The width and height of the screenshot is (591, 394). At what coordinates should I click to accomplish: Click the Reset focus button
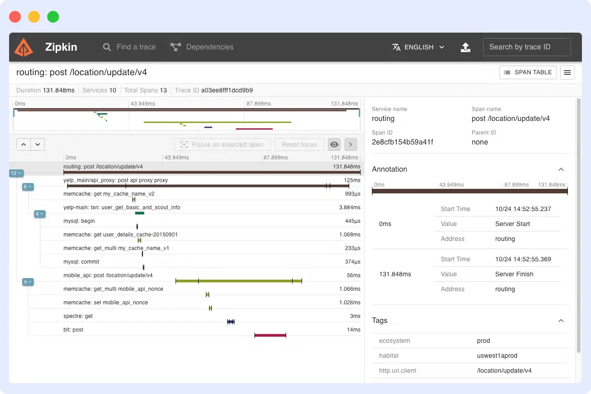click(299, 144)
